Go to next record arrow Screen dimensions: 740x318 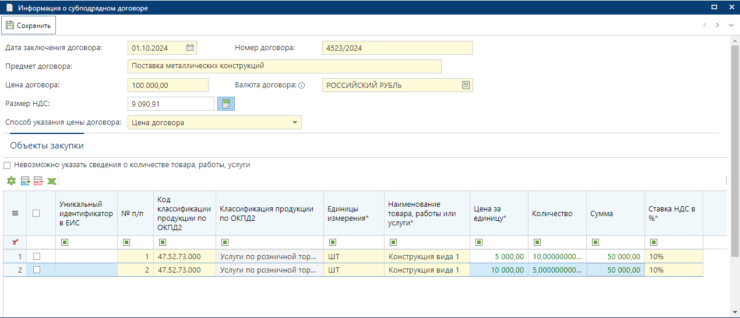pyautogui.click(x=717, y=25)
